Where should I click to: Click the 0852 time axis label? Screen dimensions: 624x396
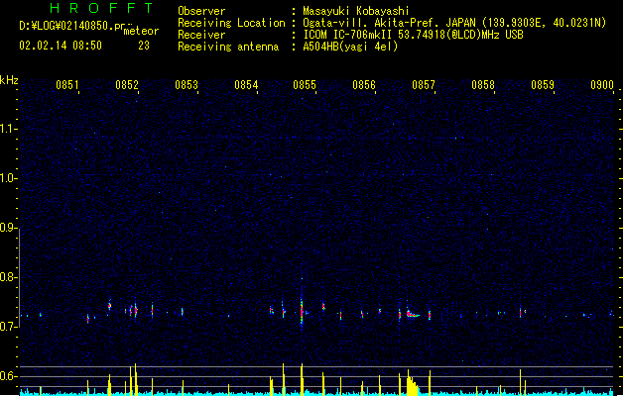[x=127, y=85]
